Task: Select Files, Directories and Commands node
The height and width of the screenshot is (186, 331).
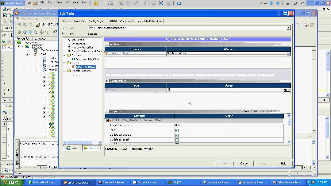Action: pos(87,51)
